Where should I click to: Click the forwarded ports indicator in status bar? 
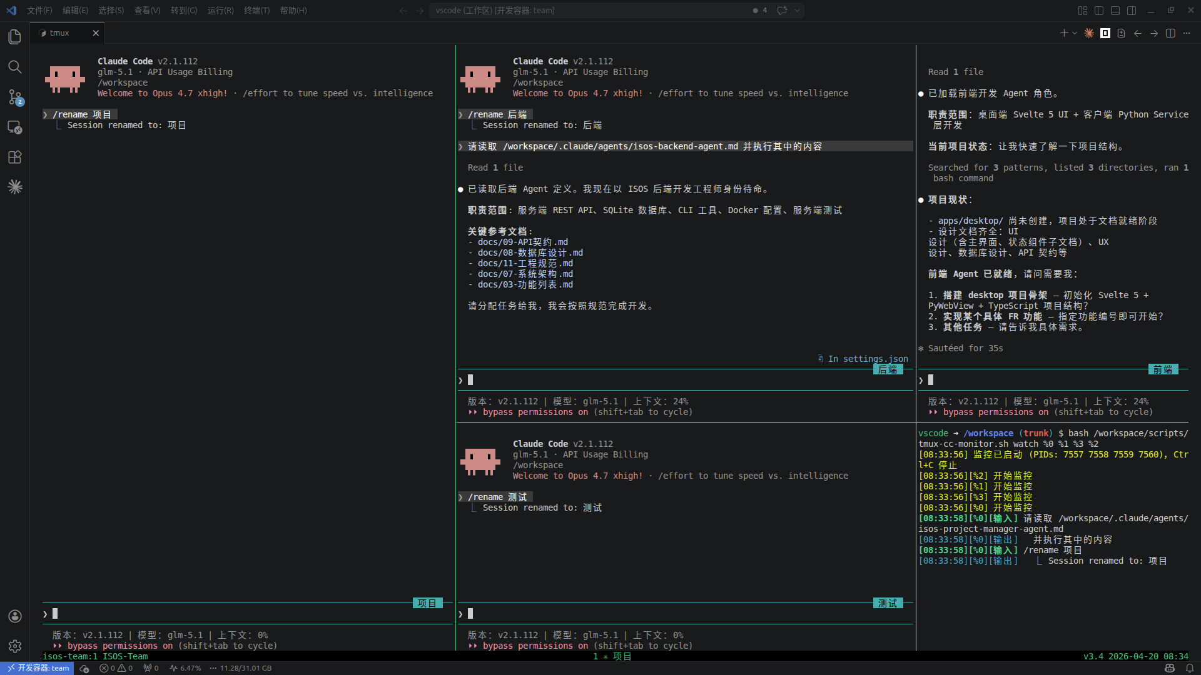pyautogui.click(x=151, y=668)
